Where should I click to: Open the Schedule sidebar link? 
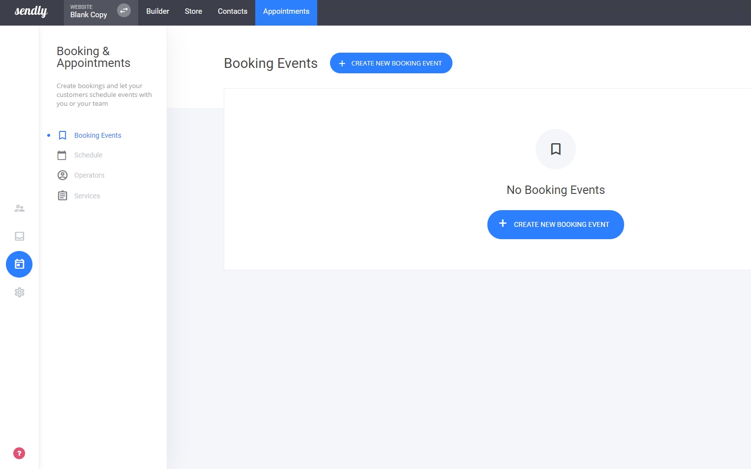coord(89,155)
